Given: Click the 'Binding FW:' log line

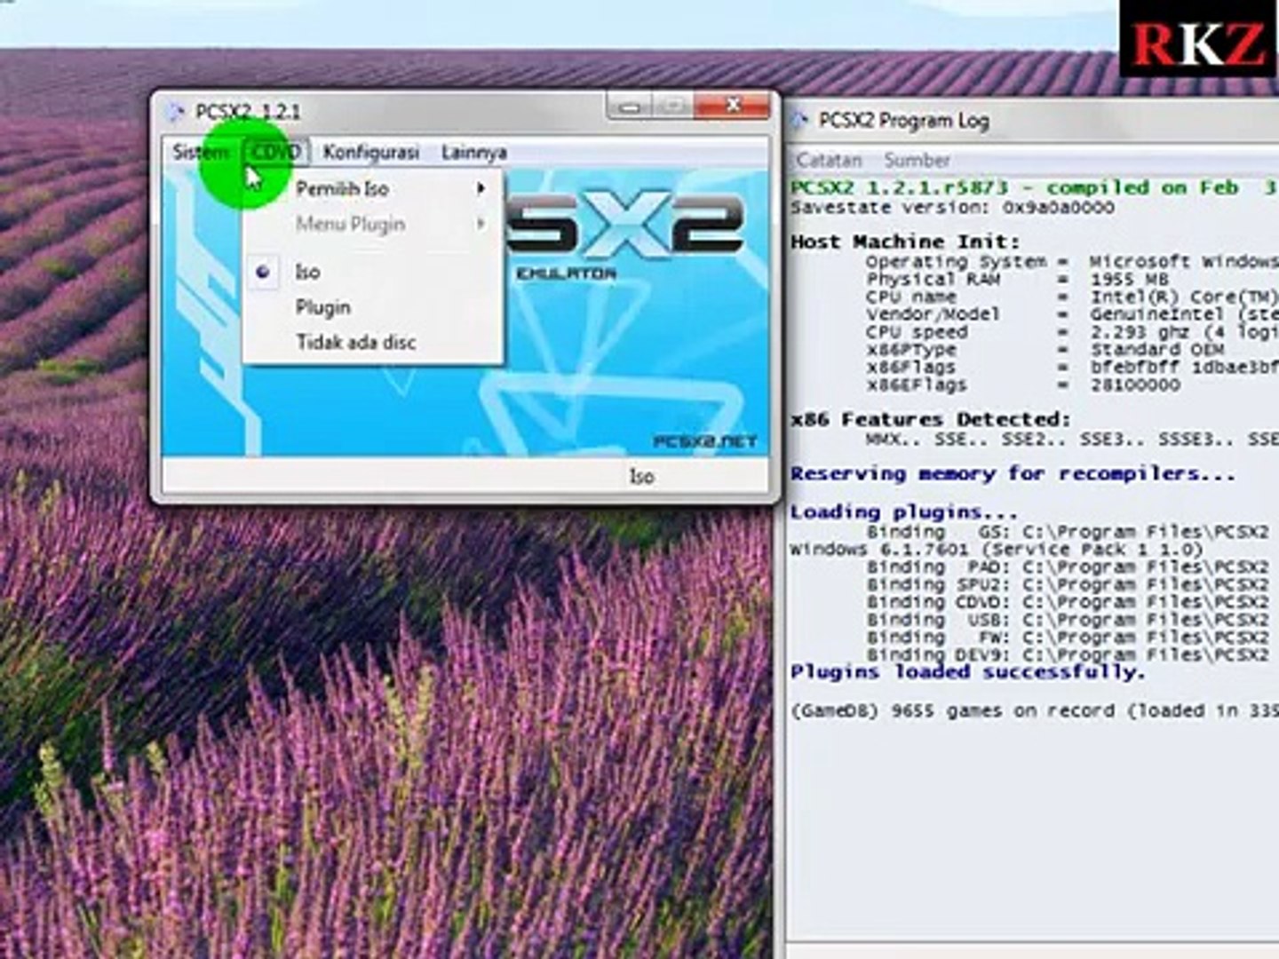Looking at the screenshot, I should pyautogui.click(x=1068, y=637).
